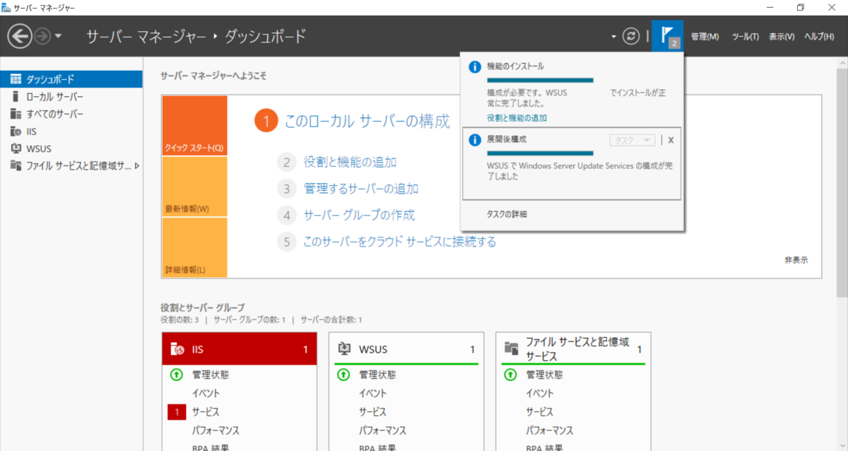Image resolution: width=848 pixels, height=451 pixels.
Task: Click the Server Manager title bar icon
Action: pyautogui.click(x=6, y=7)
